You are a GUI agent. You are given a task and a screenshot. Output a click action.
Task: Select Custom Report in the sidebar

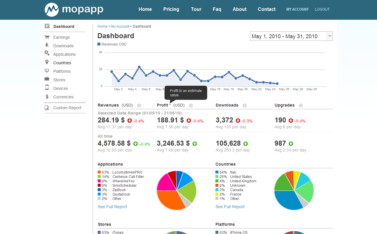coord(67,108)
